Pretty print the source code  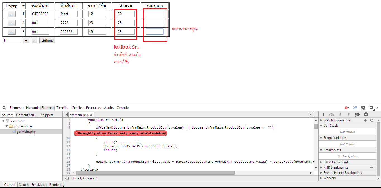tap(67, 178)
